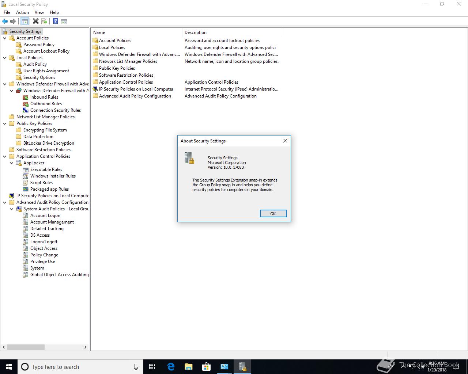Select Encrypting File System in tree
The width and height of the screenshot is (468, 374).
[x=45, y=130]
